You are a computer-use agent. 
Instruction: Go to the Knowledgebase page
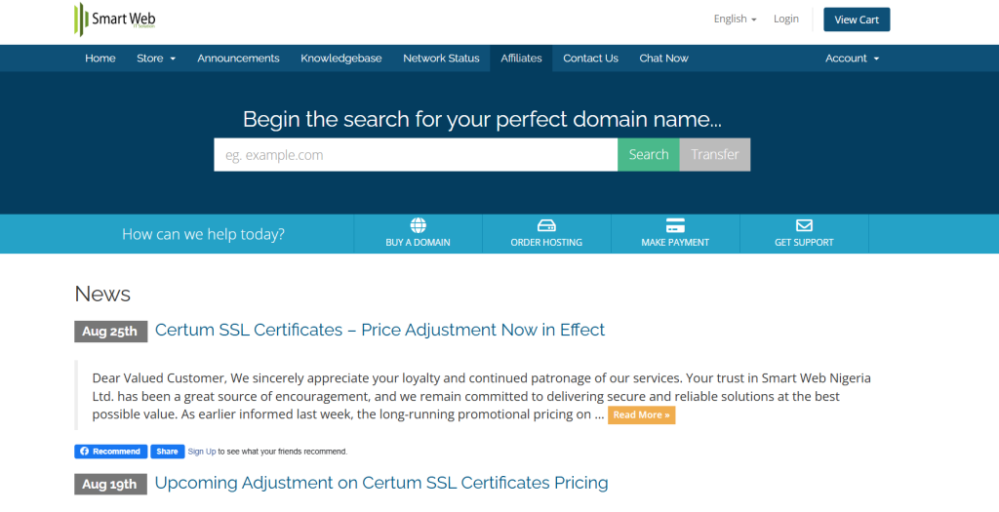click(341, 59)
